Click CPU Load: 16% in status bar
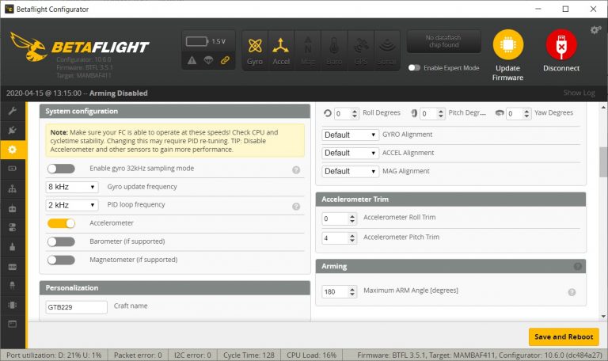 click(311, 355)
